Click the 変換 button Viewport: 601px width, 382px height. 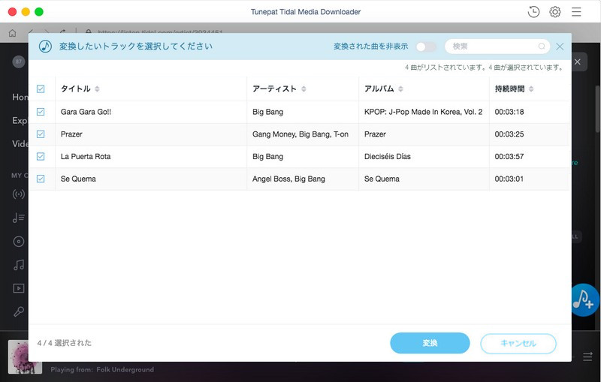tap(430, 343)
